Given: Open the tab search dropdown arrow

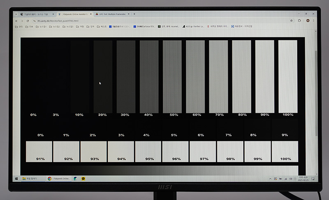Looking at the screenshot, I should [x=16, y=14].
